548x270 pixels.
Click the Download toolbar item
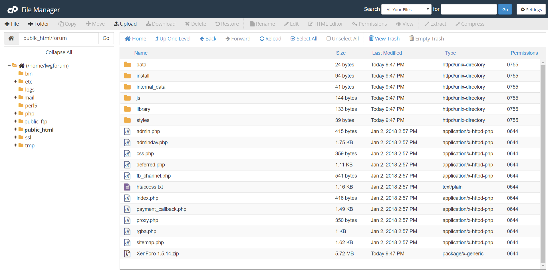[x=161, y=24]
